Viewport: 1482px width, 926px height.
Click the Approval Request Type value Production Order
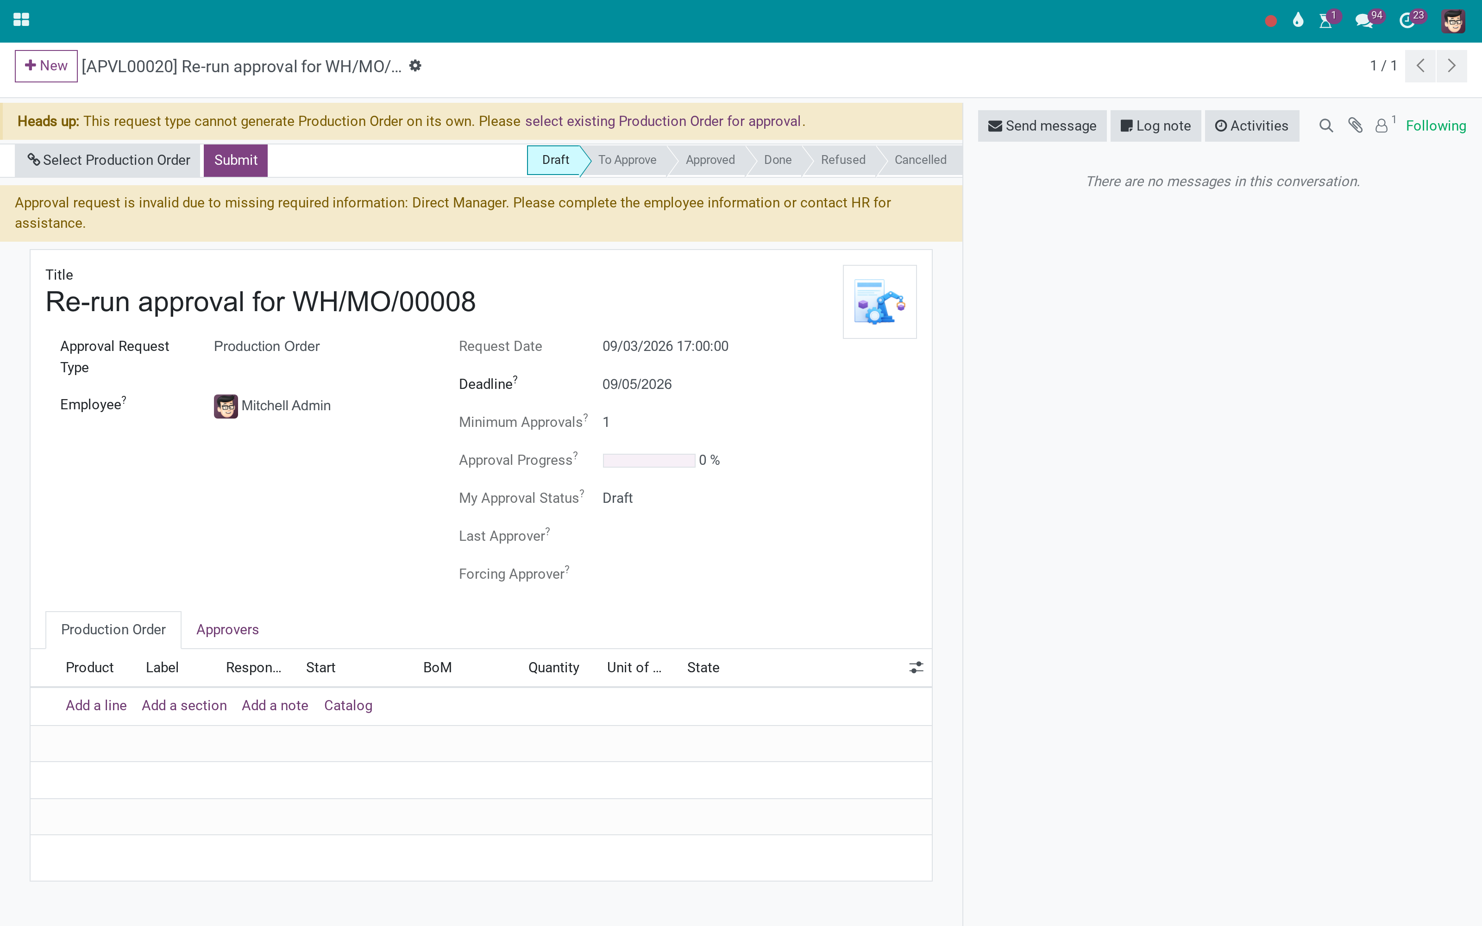click(266, 347)
